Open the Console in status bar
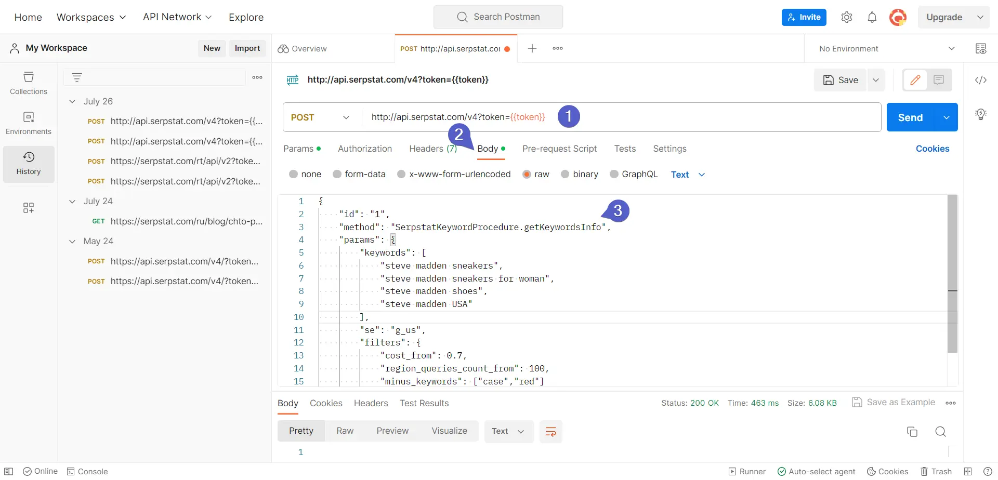998x480 pixels. click(x=87, y=472)
